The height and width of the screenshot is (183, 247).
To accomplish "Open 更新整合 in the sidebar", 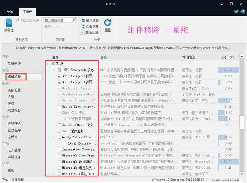I will click(x=14, y=124).
